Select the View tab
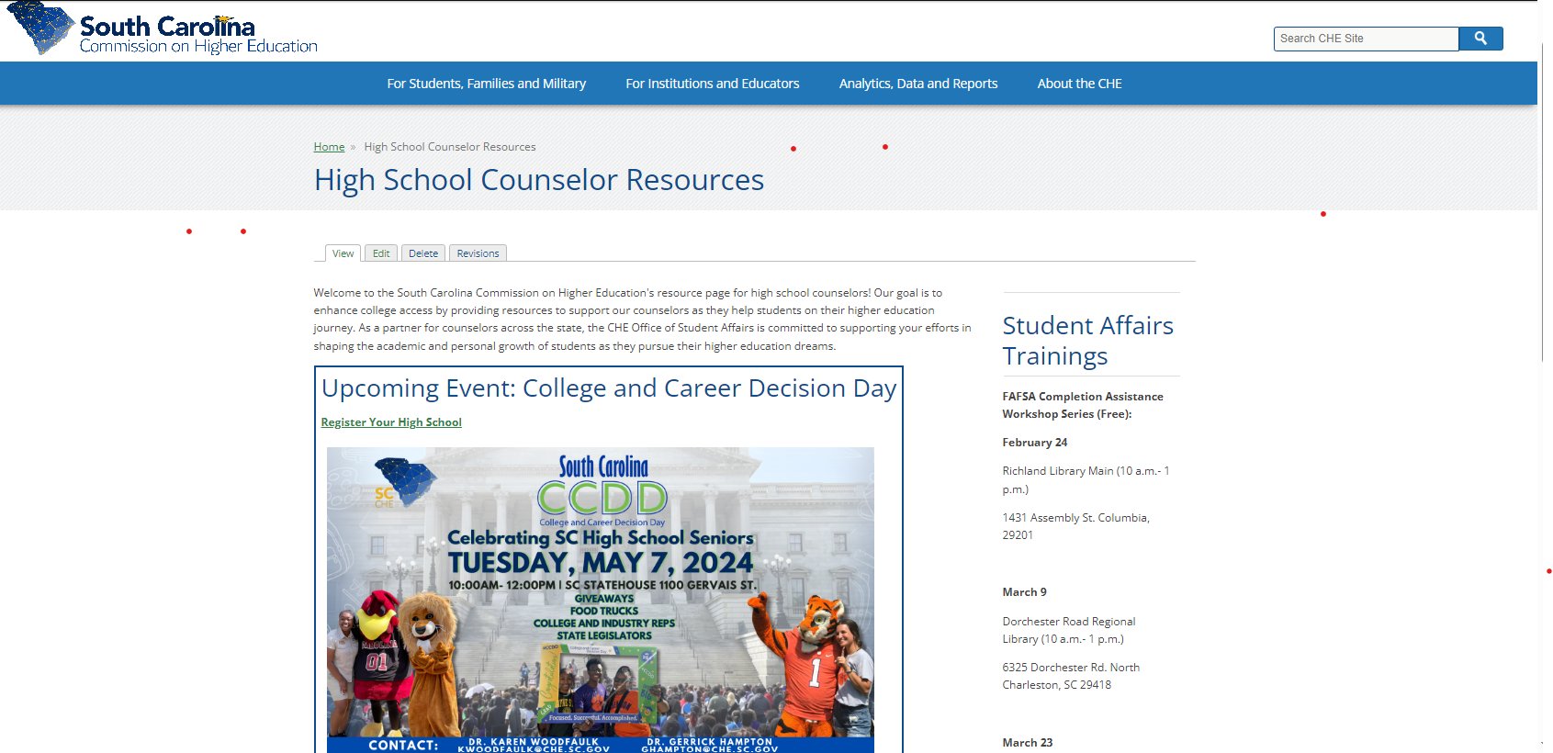This screenshot has width=1553, height=753. tap(343, 253)
